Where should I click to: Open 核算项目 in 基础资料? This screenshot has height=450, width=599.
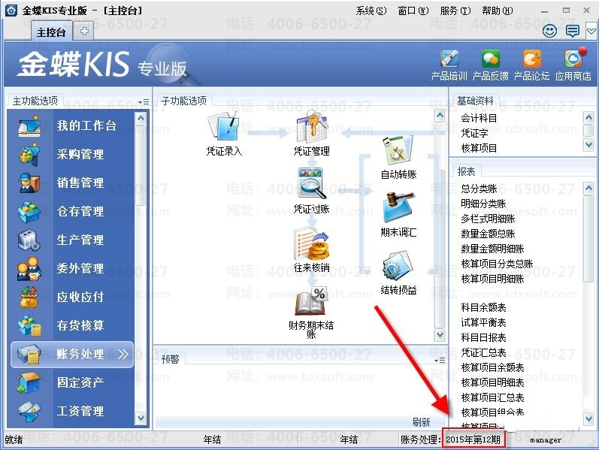479,148
